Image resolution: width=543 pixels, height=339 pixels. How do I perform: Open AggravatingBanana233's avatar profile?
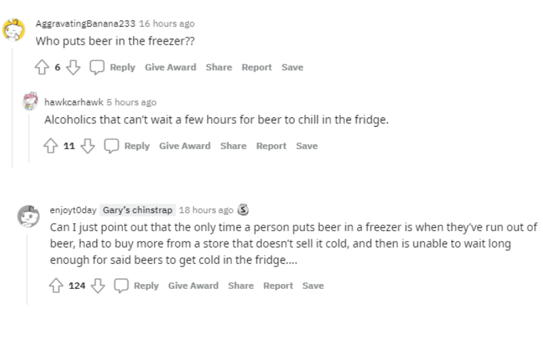14,30
